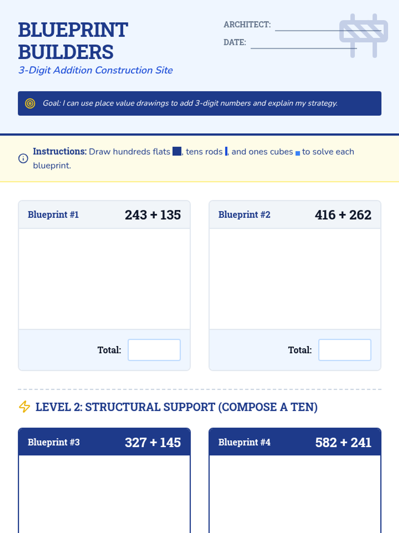Image resolution: width=399 pixels, height=533 pixels.
Task: Click the tens rod icon
Action: coord(226,151)
